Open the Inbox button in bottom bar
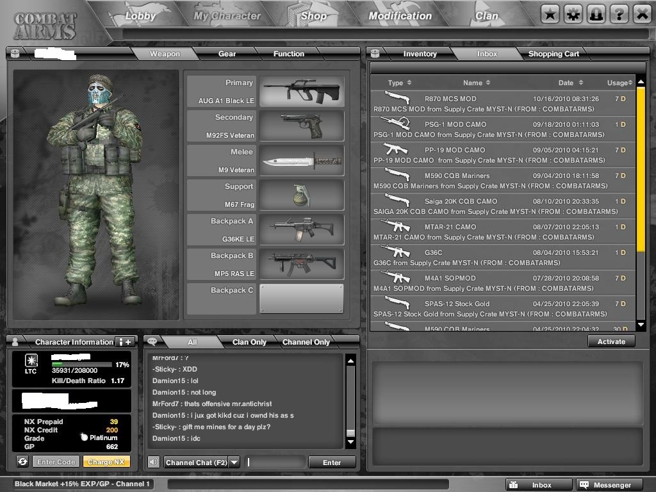 click(x=539, y=484)
